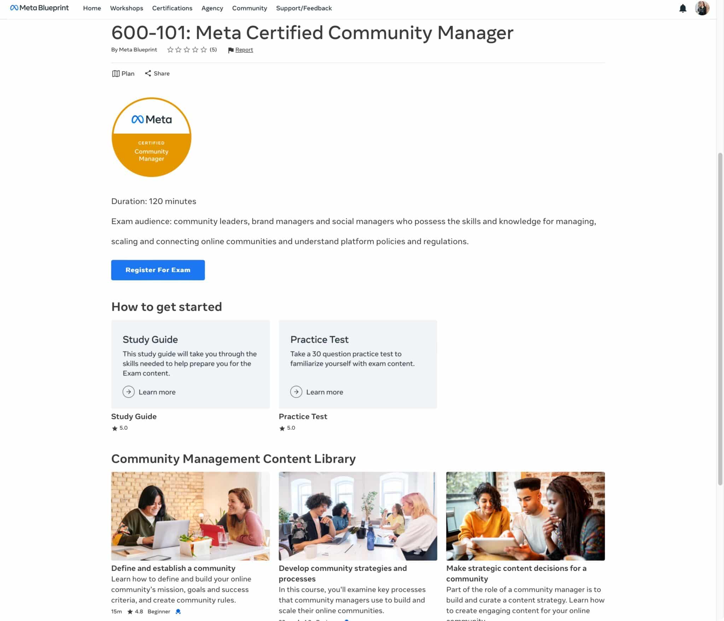Open the Certifications menu
The width and height of the screenshot is (724, 621).
pos(172,8)
